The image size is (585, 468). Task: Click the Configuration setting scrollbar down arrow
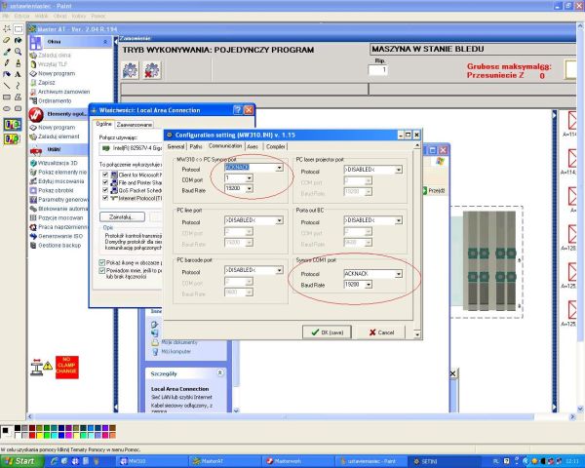pyautogui.click(x=417, y=334)
